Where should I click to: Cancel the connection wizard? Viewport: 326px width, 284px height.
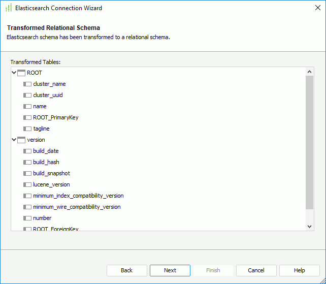256,270
